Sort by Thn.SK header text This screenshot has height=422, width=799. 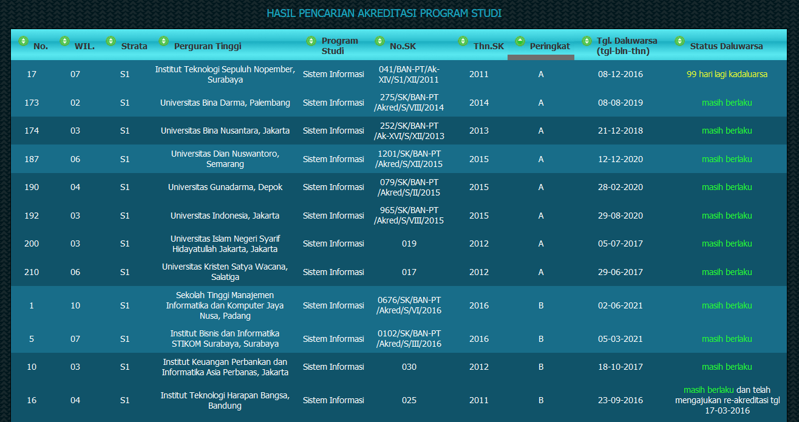tap(489, 46)
